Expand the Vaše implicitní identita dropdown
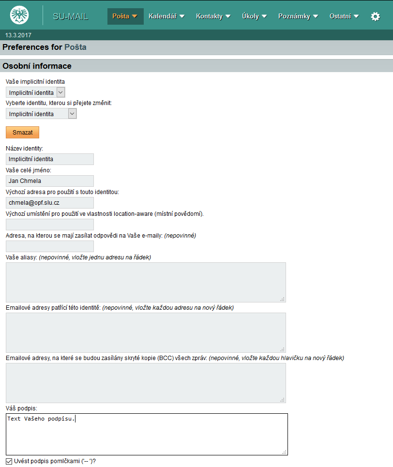 tap(35, 92)
